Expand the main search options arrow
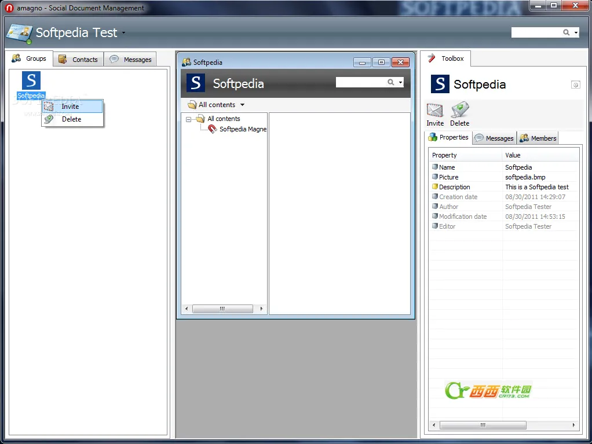This screenshot has width=592, height=444. (576, 33)
